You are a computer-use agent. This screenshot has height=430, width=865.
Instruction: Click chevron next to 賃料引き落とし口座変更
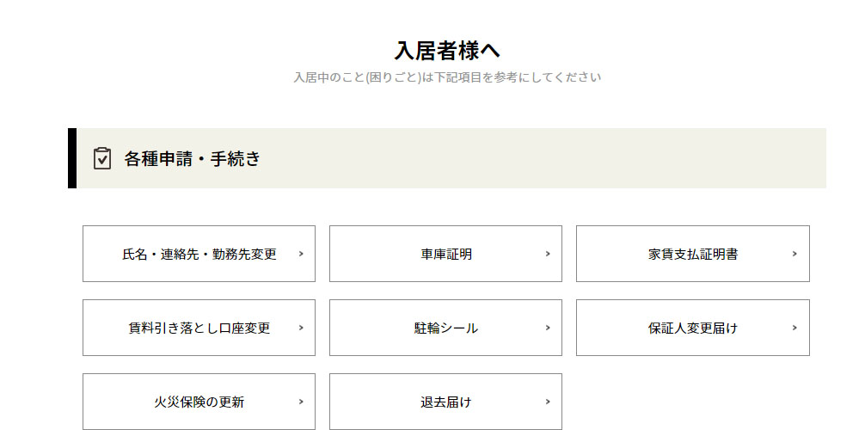tap(301, 328)
